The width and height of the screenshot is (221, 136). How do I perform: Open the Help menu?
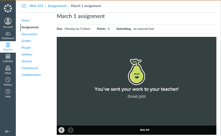click(8, 94)
